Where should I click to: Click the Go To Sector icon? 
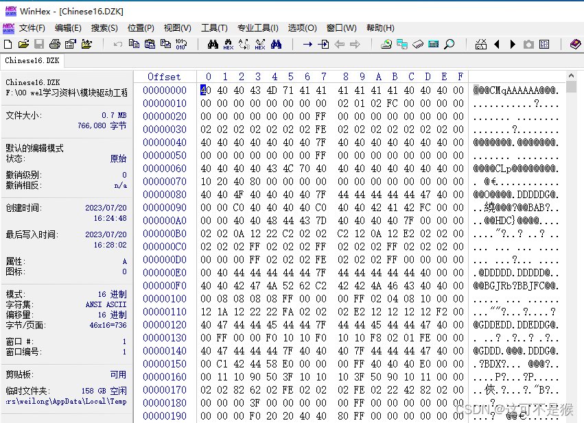(x=323, y=45)
